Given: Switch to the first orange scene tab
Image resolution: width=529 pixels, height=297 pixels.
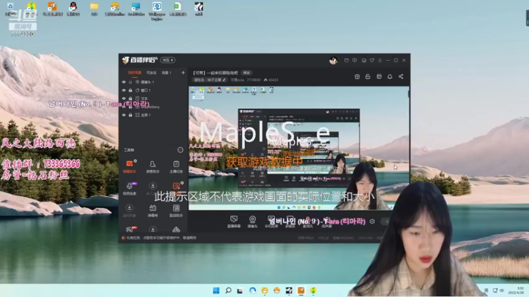Looking at the screenshot, I should pyautogui.click(x=135, y=73).
